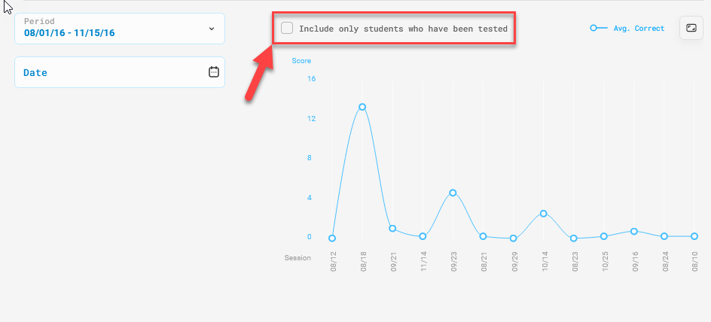Click the 09/16 data point marker
The image size is (711, 322).
tap(634, 231)
